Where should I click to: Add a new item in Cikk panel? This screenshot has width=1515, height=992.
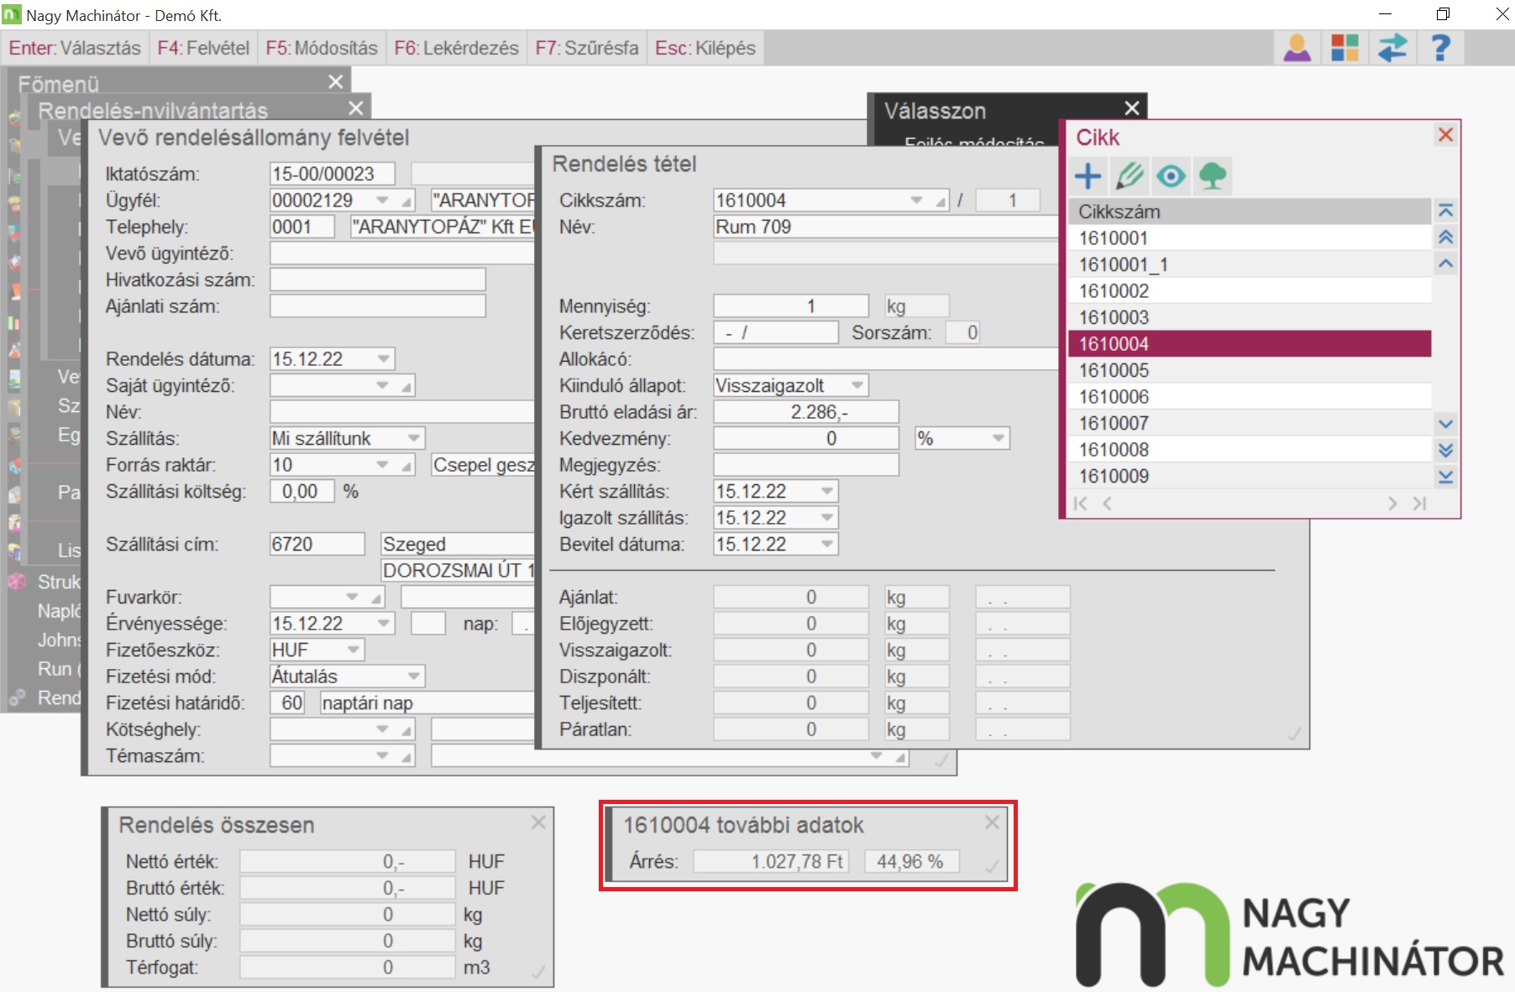click(1088, 176)
